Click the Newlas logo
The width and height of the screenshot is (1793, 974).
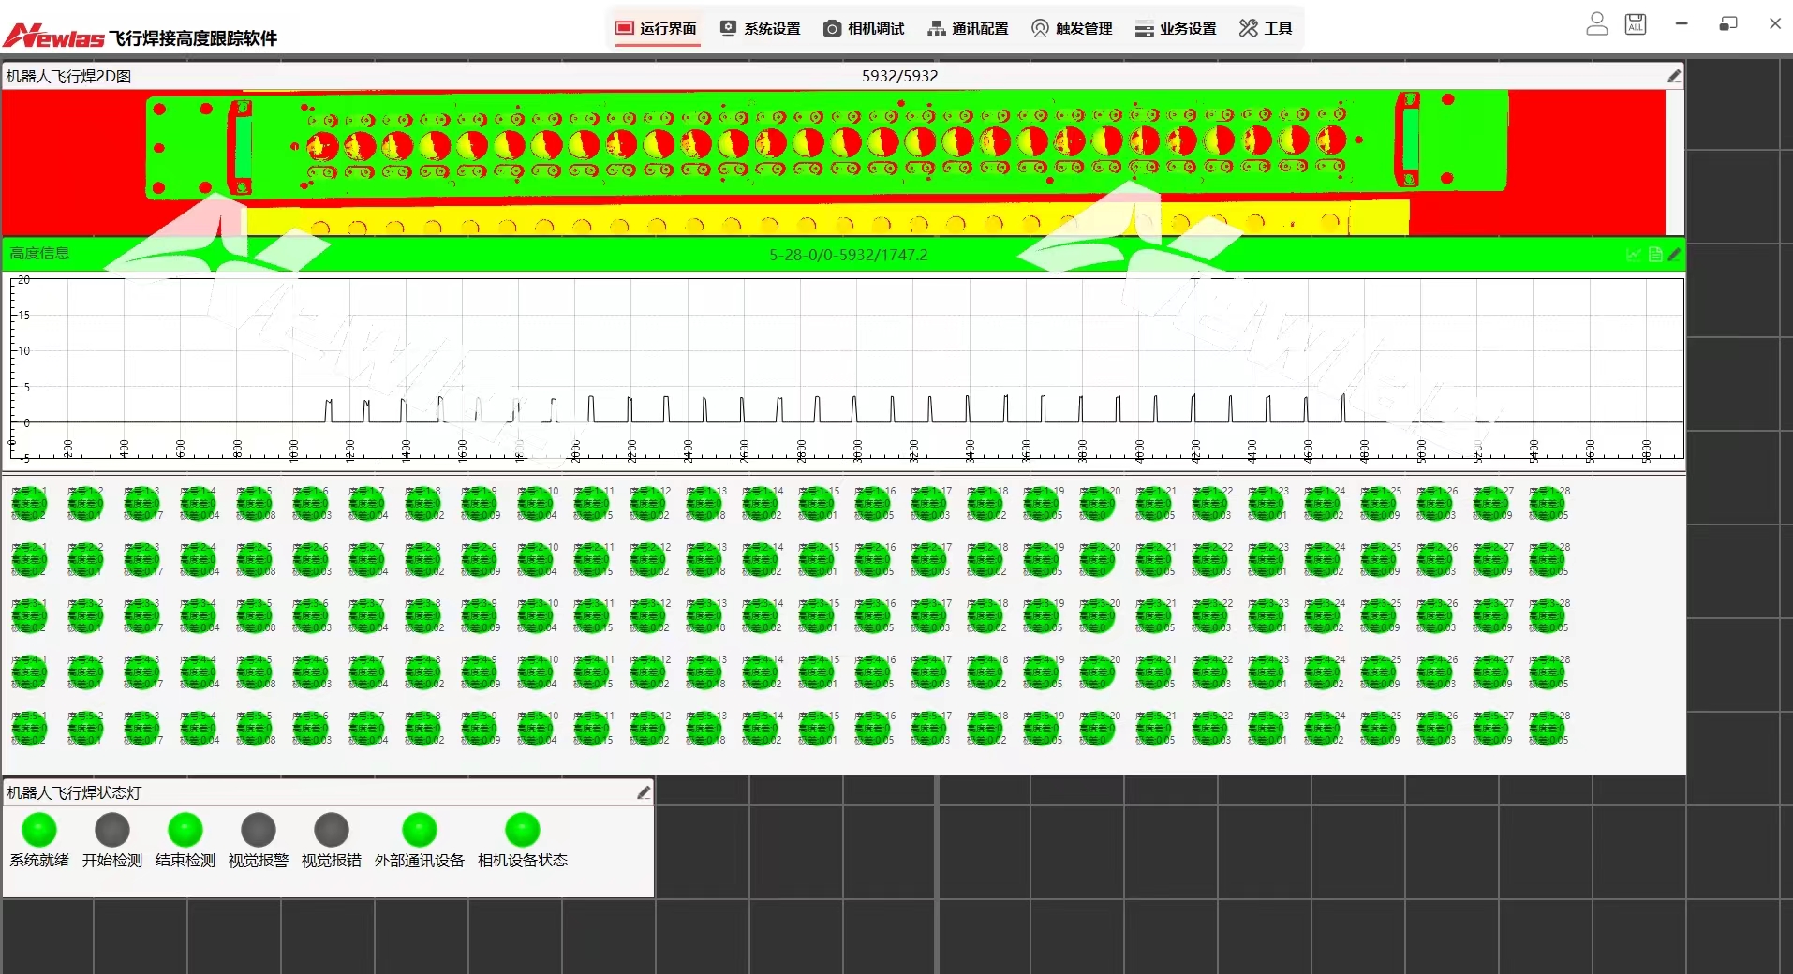[54, 37]
